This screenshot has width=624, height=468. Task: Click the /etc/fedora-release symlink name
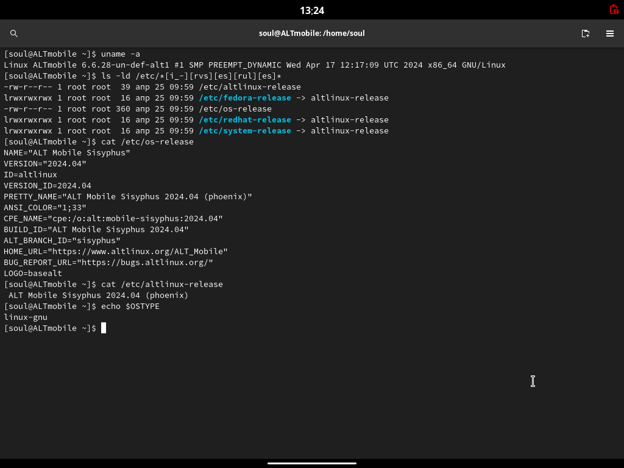245,98
